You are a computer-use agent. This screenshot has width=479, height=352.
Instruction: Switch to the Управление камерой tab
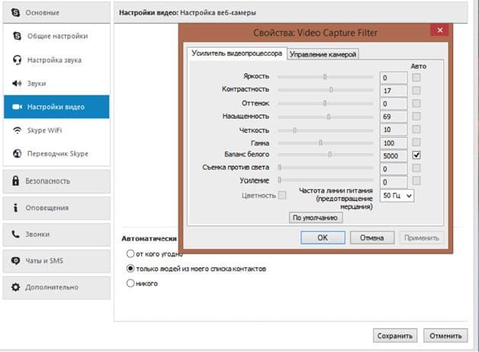(323, 54)
